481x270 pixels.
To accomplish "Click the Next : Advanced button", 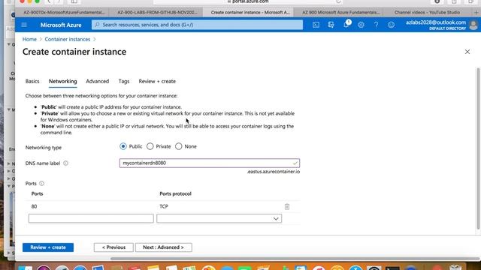I will pos(164,247).
